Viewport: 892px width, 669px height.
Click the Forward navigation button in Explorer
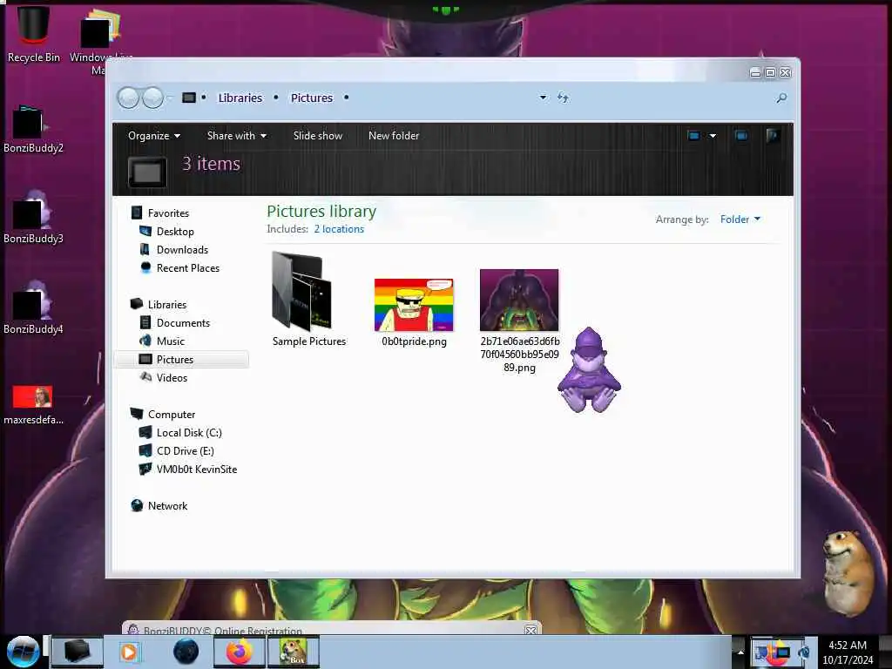coord(152,98)
